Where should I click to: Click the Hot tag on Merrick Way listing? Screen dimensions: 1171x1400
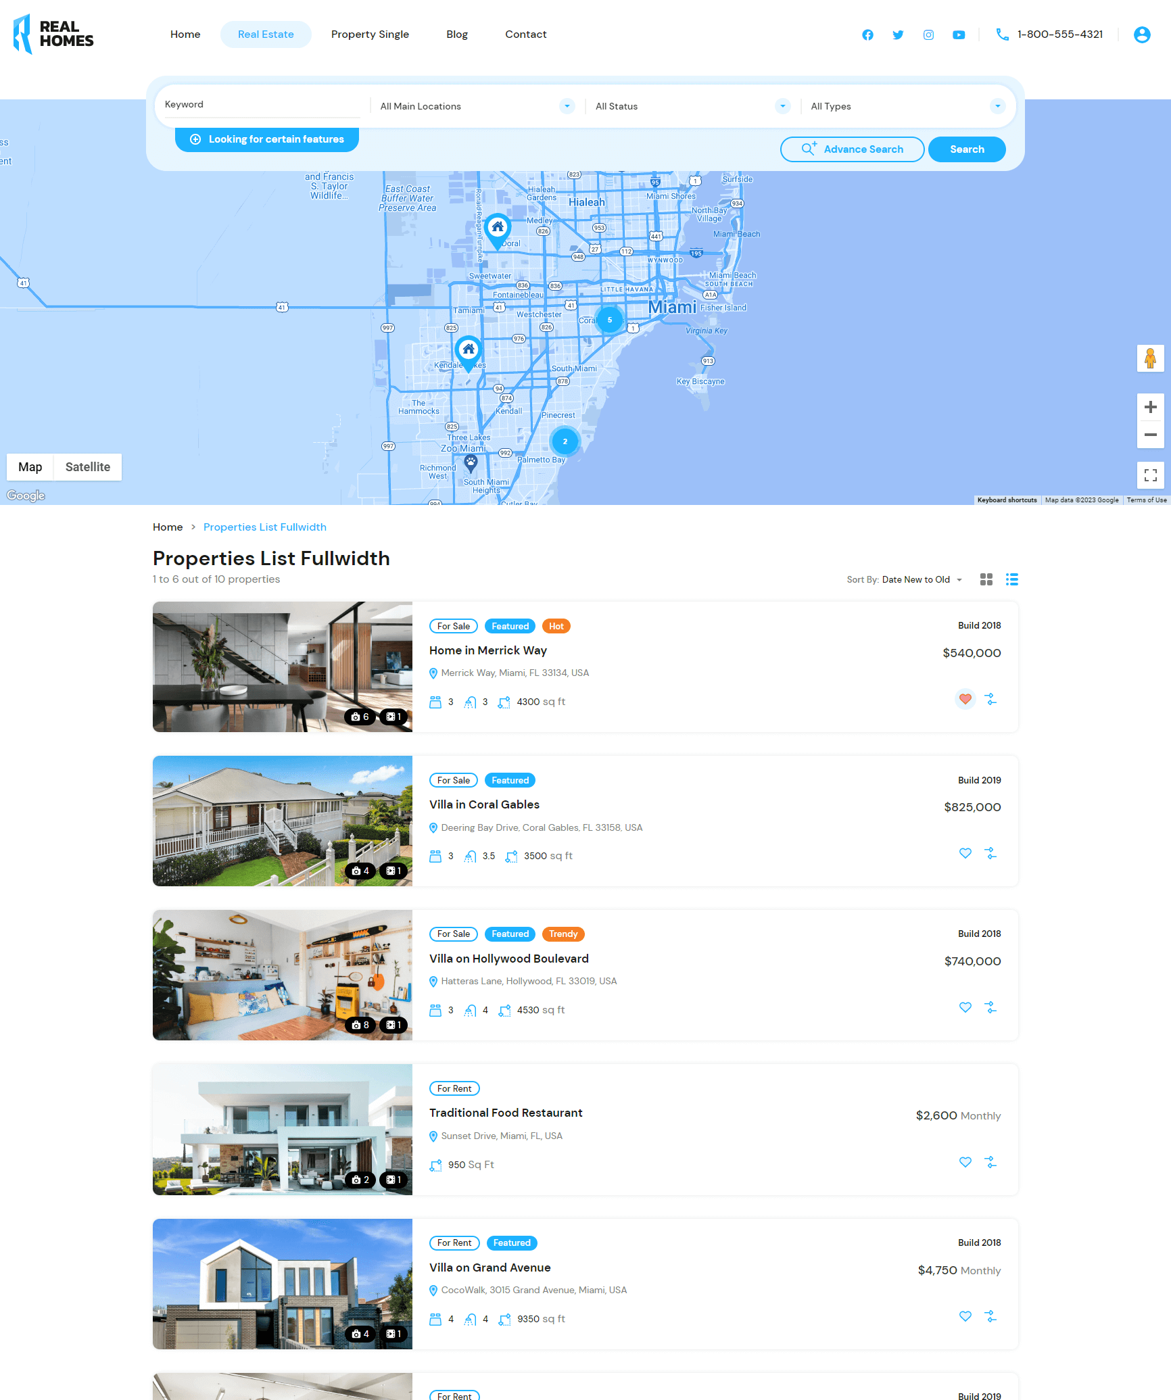coord(556,626)
